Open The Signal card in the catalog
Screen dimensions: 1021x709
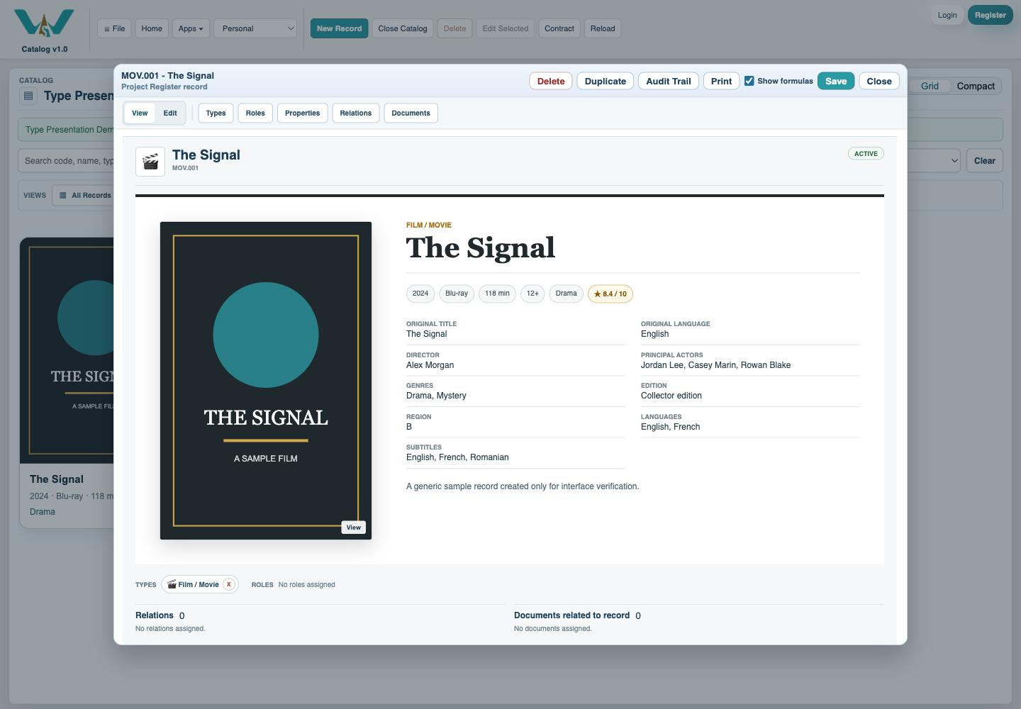tap(67, 383)
